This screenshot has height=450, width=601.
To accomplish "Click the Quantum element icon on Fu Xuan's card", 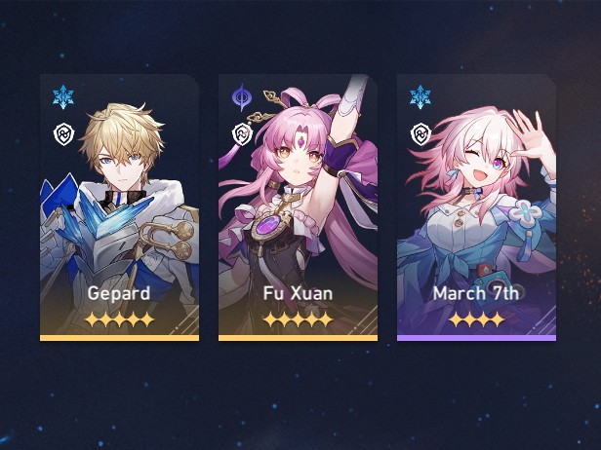I will (x=242, y=96).
